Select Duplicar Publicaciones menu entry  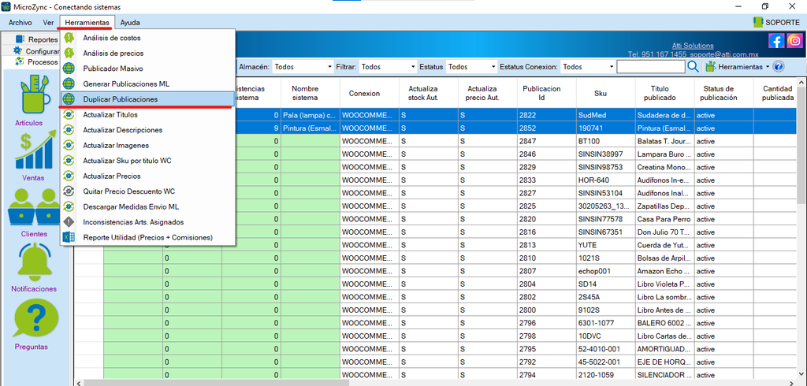click(x=147, y=99)
